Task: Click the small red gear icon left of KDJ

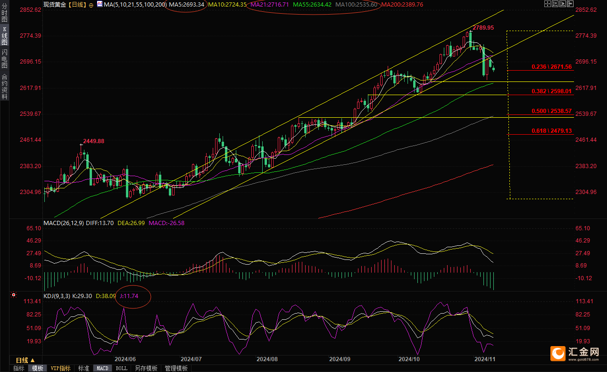Action: [13, 296]
